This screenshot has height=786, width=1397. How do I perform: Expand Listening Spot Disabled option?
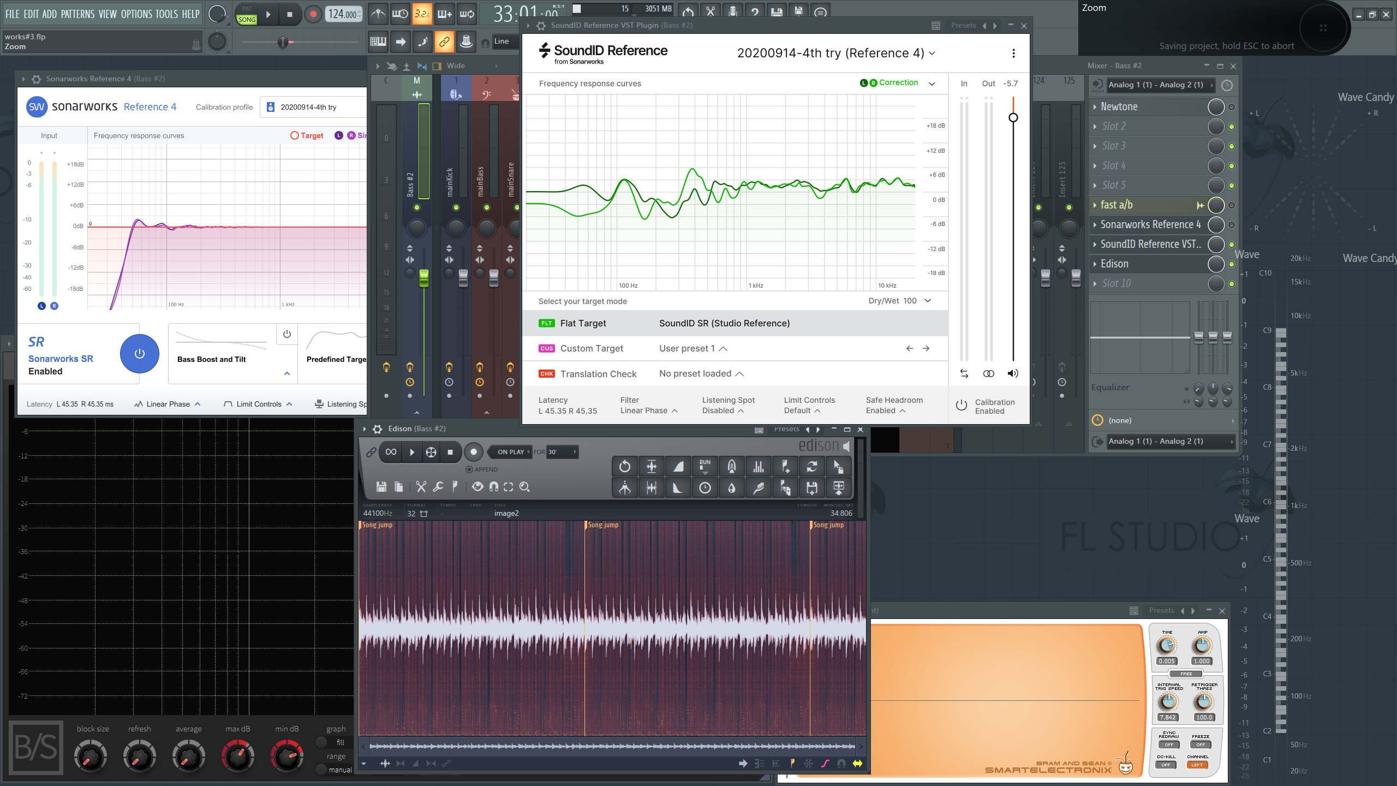click(723, 410)
